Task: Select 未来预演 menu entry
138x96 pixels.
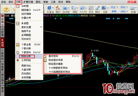Action: coord(29,77)
